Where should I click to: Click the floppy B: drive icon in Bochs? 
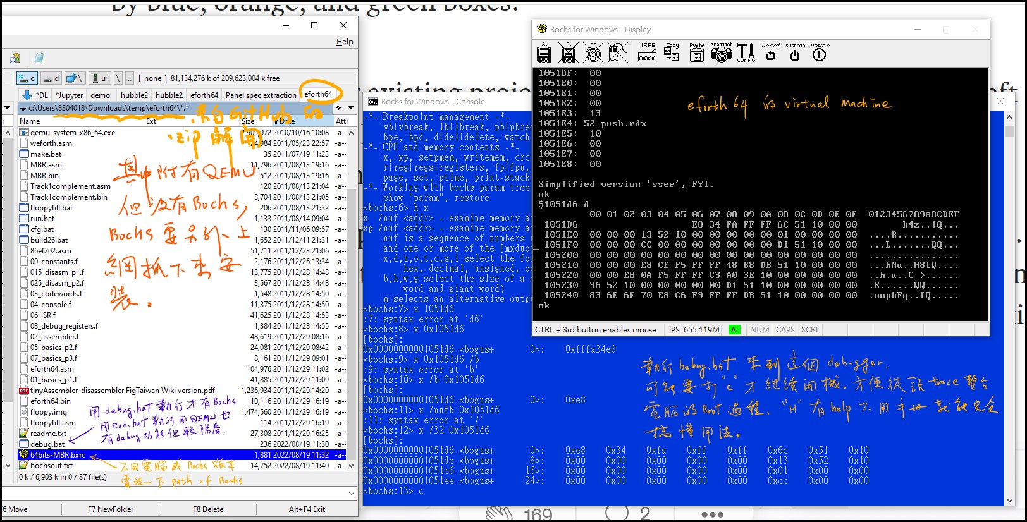pos(569,53)
